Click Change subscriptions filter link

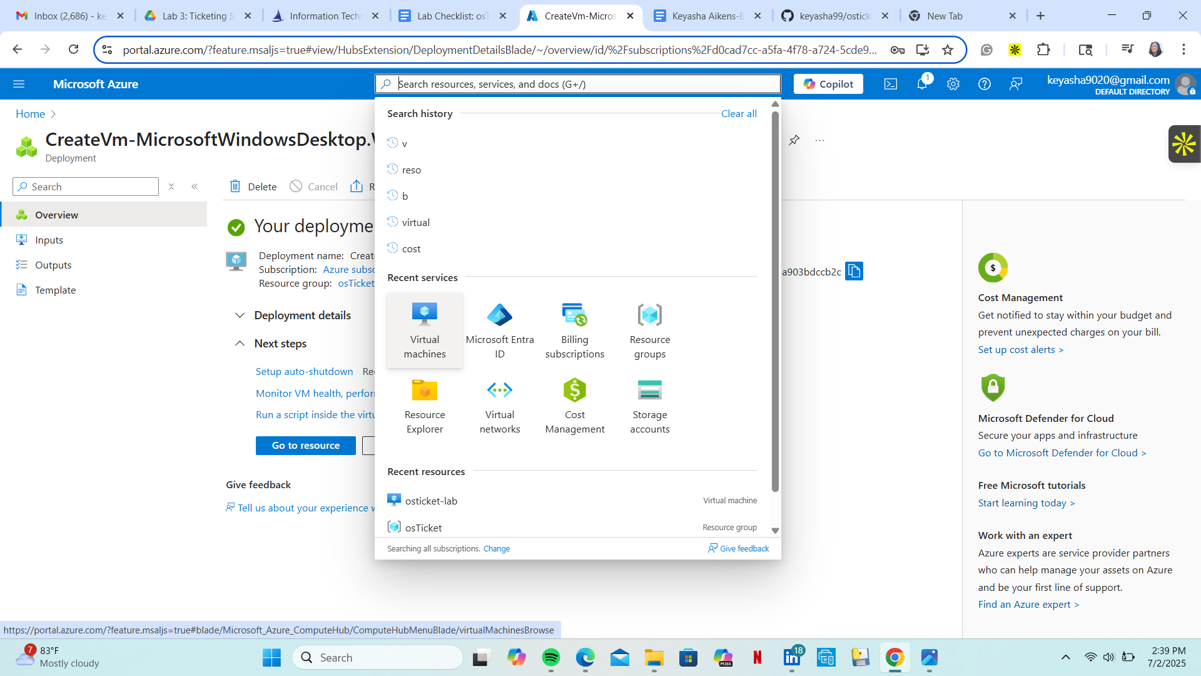[497, 548]
